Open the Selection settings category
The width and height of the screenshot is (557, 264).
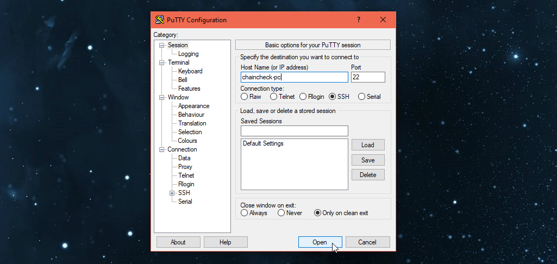[x=190, y=132]
